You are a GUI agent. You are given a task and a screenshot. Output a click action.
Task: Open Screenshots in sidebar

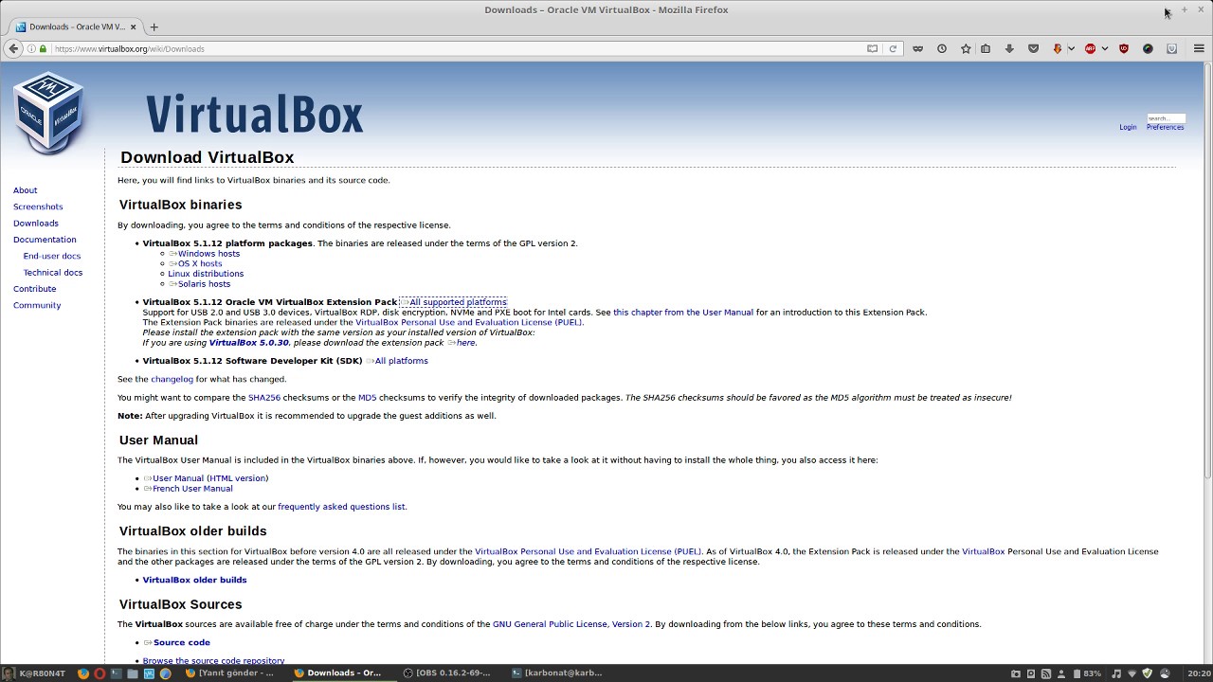tap(38, 206)
